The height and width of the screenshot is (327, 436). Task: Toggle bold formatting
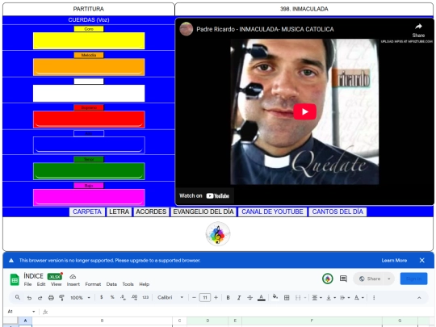click(x=228, y=297)
